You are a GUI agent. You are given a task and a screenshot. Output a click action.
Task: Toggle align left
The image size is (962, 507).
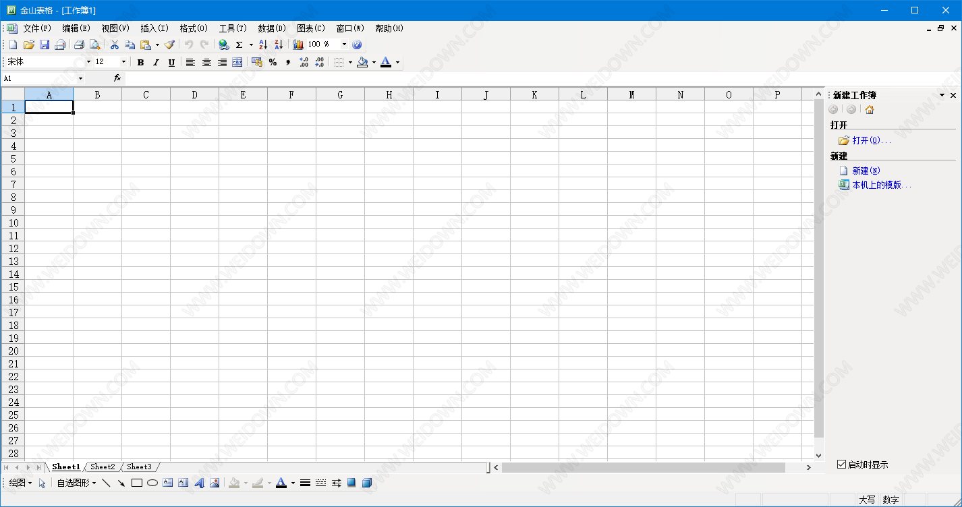(191, 62)
